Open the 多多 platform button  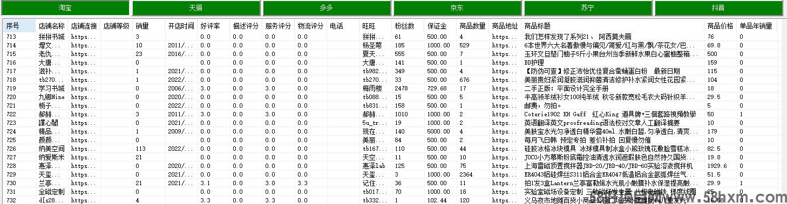327,8
